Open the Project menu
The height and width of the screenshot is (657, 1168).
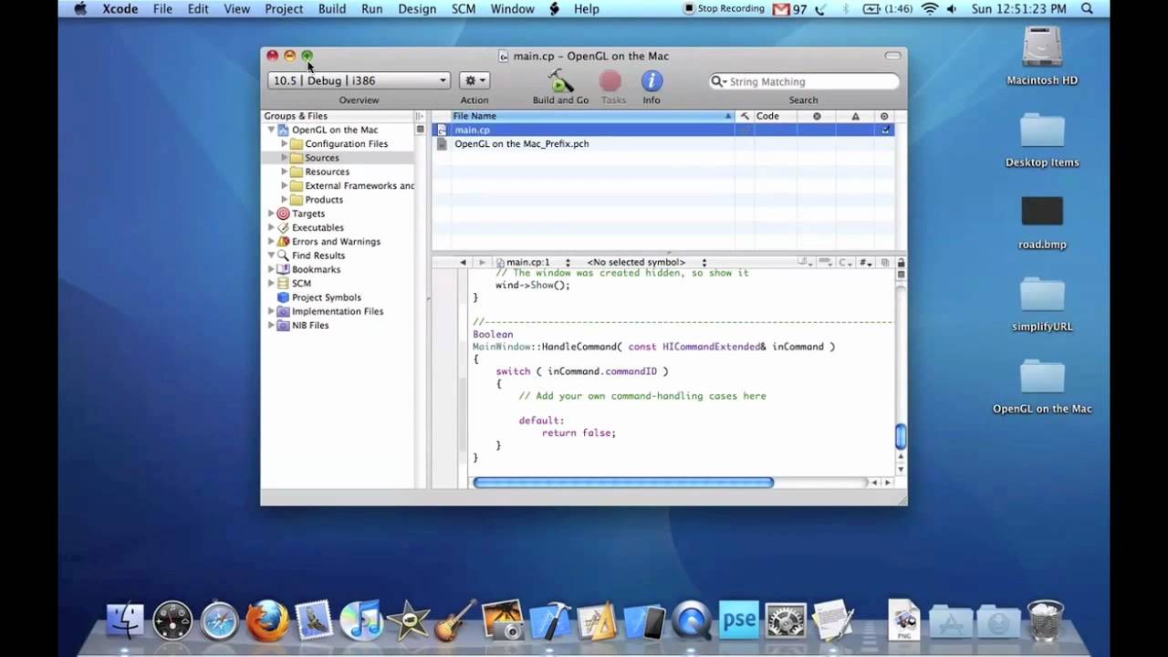284,9
